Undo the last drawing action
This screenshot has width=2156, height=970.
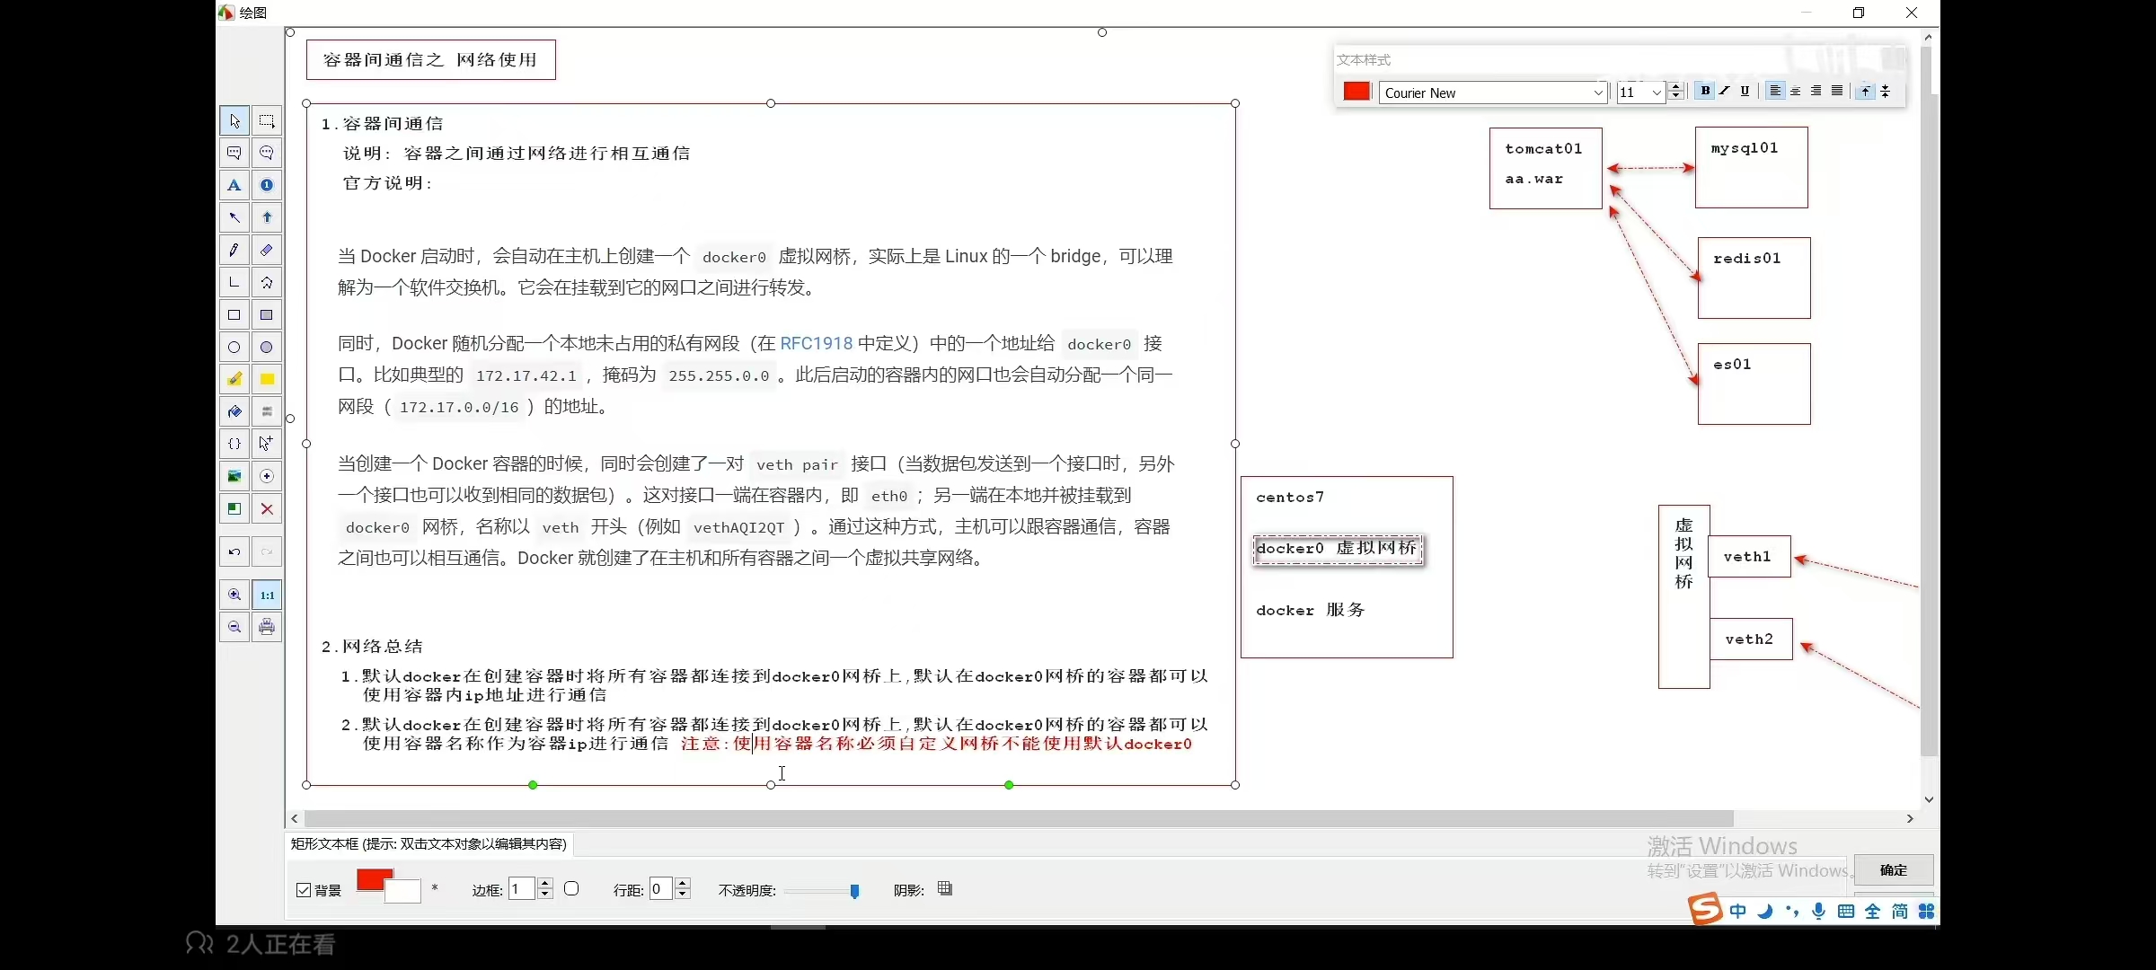234,551
